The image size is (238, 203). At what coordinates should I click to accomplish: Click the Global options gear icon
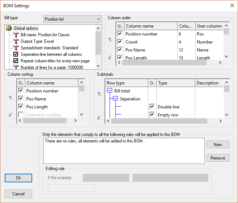pyautogui.click(x=9, y=28)
